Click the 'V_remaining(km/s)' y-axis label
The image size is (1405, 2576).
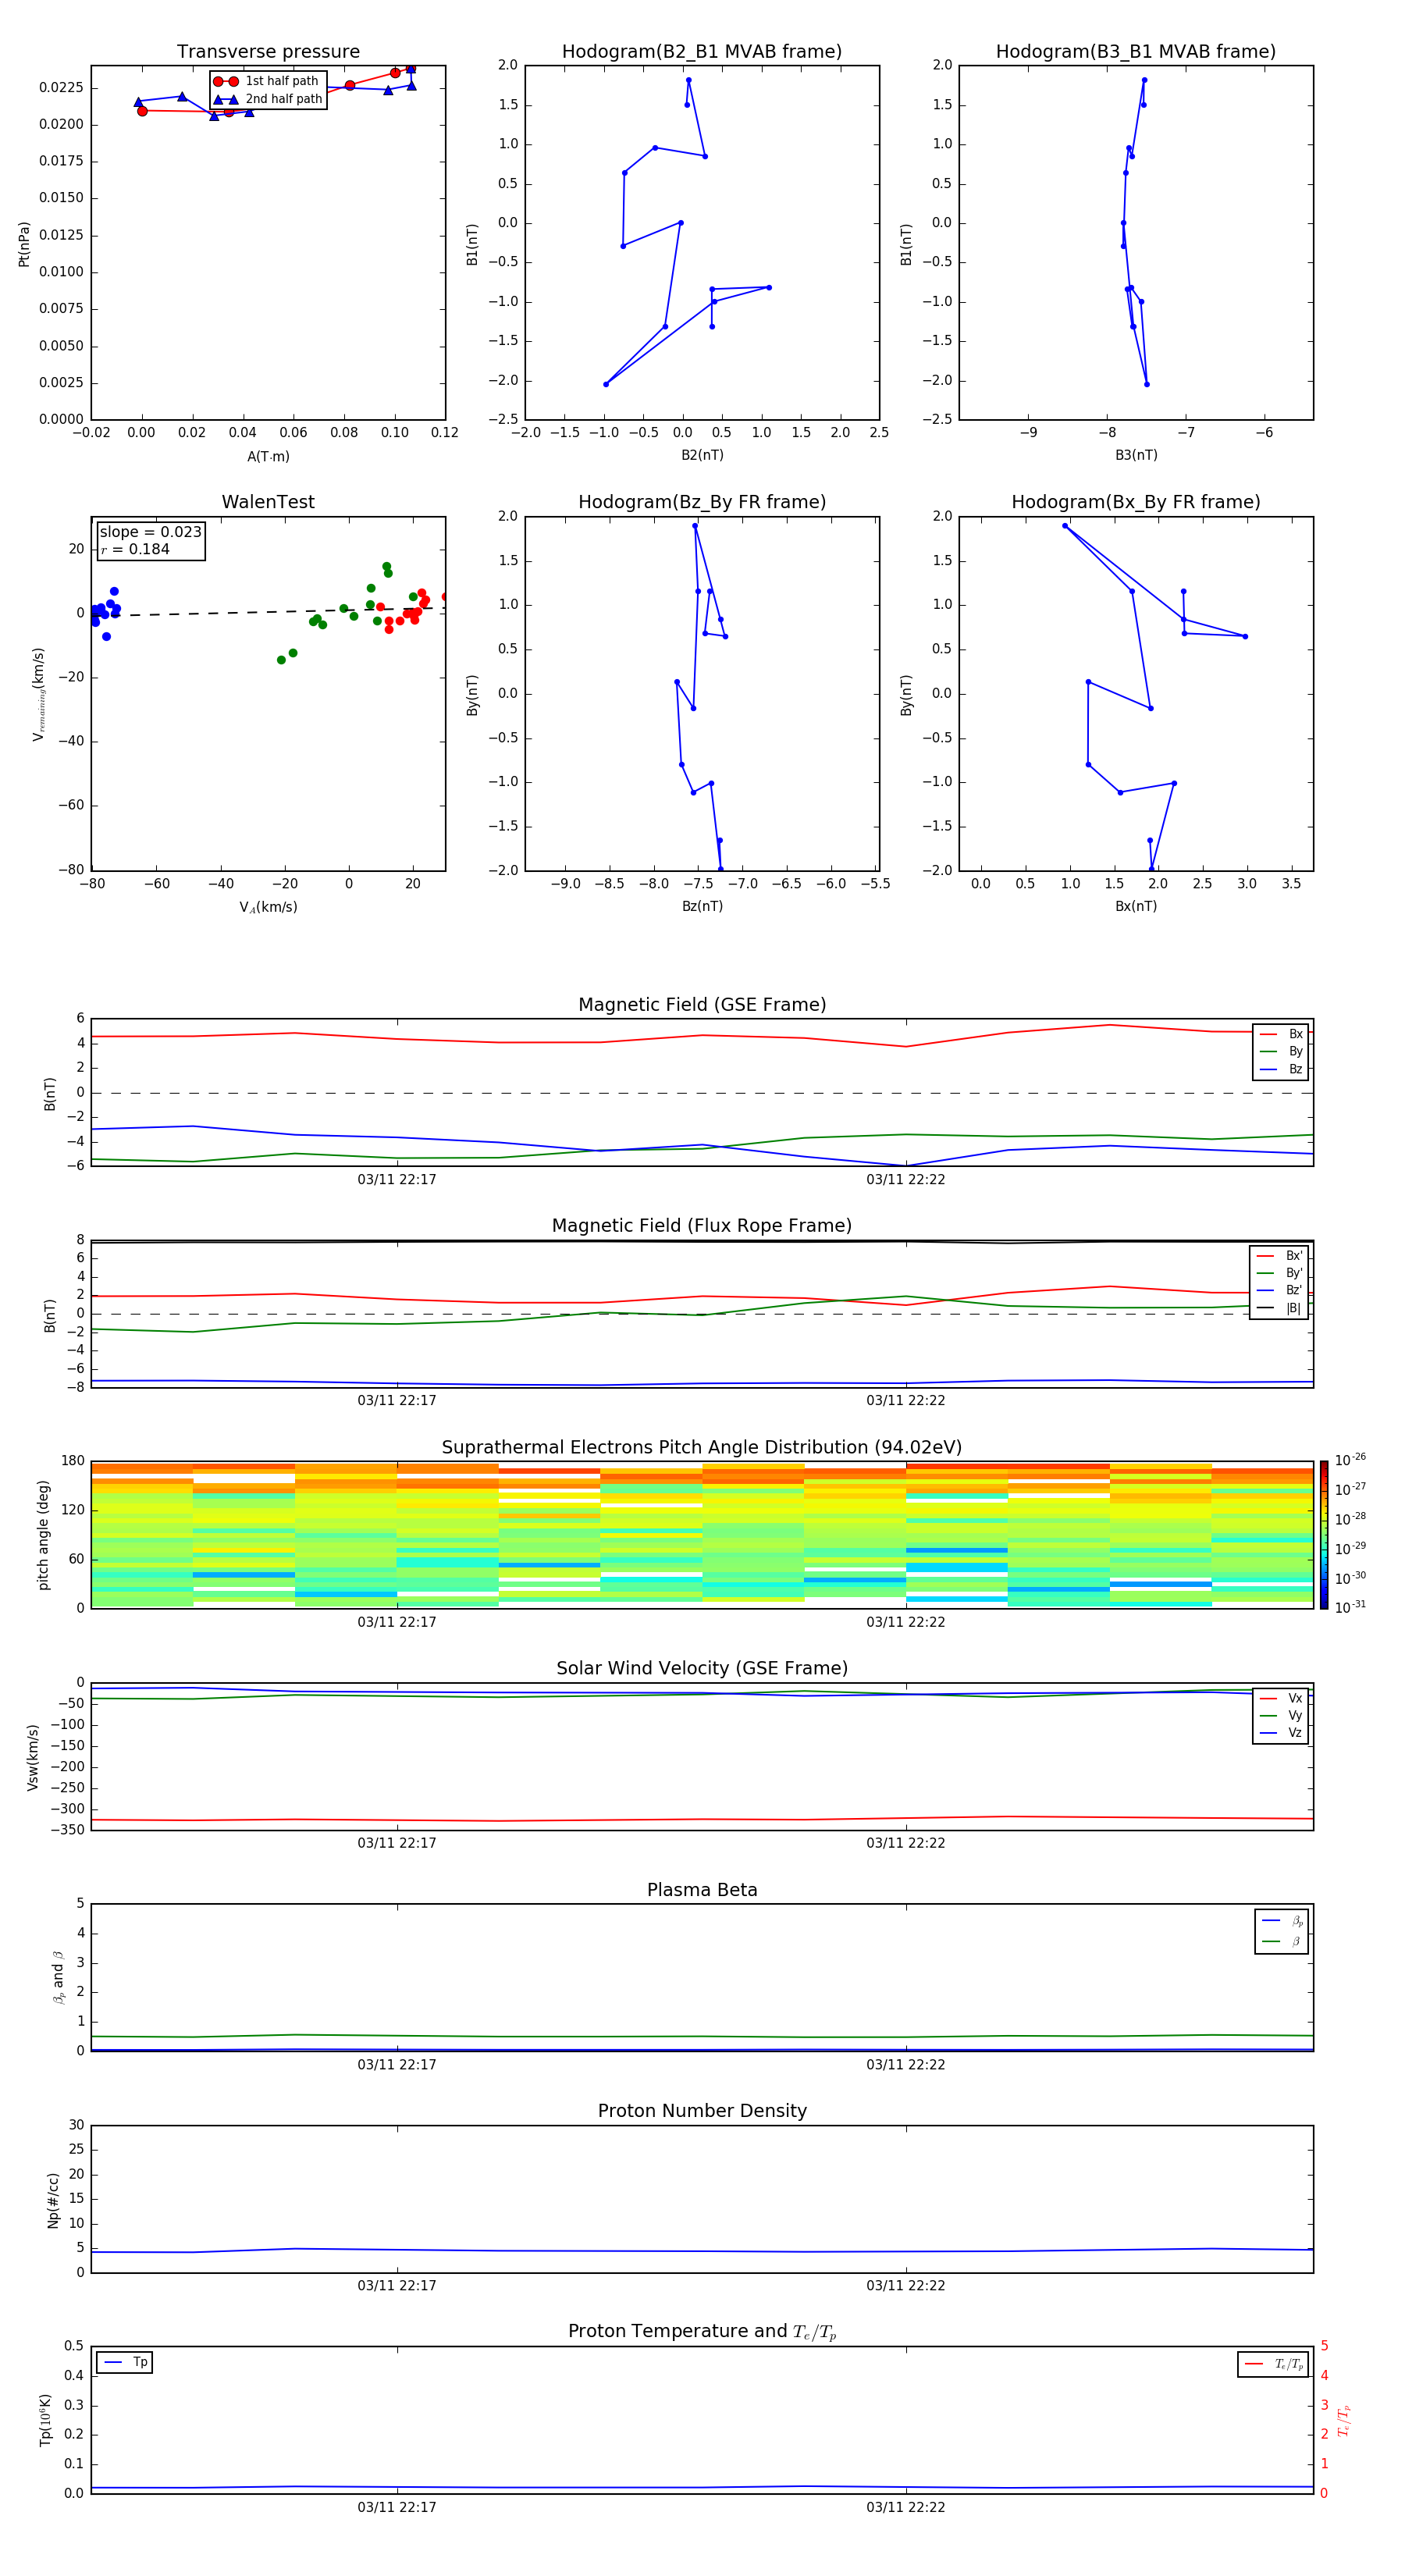point(39,694)
